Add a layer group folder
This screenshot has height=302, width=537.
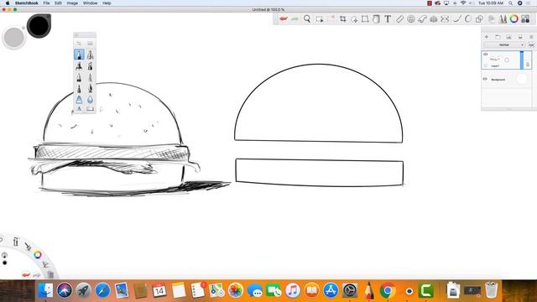pos(498,37)
